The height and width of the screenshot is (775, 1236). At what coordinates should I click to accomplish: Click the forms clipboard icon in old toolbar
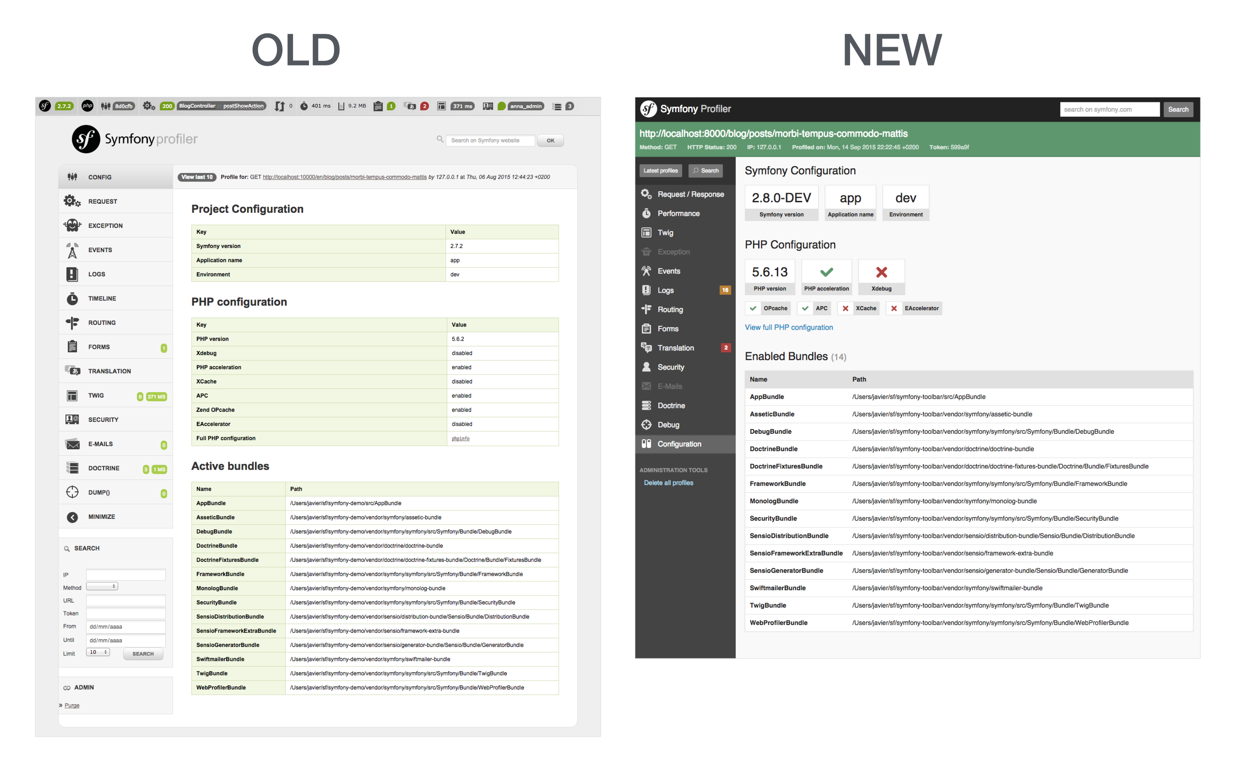378,106
